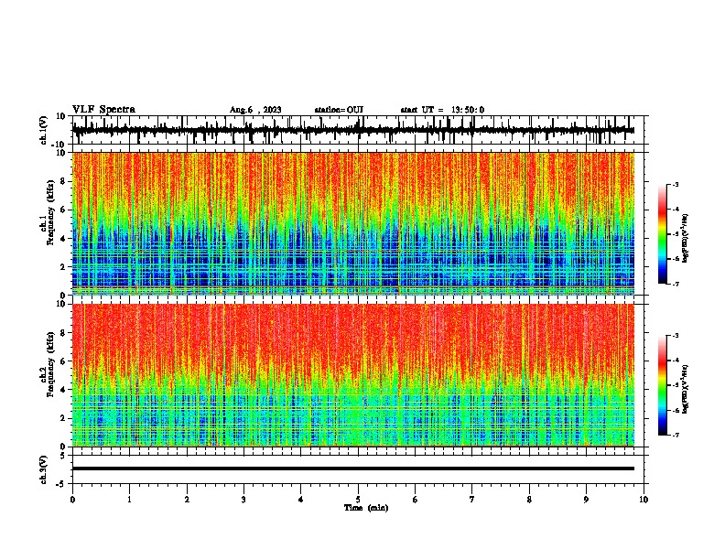This screenshot has width=725, height=560.
Task: Click time axis tick label "8"
Action: [529, 500]
